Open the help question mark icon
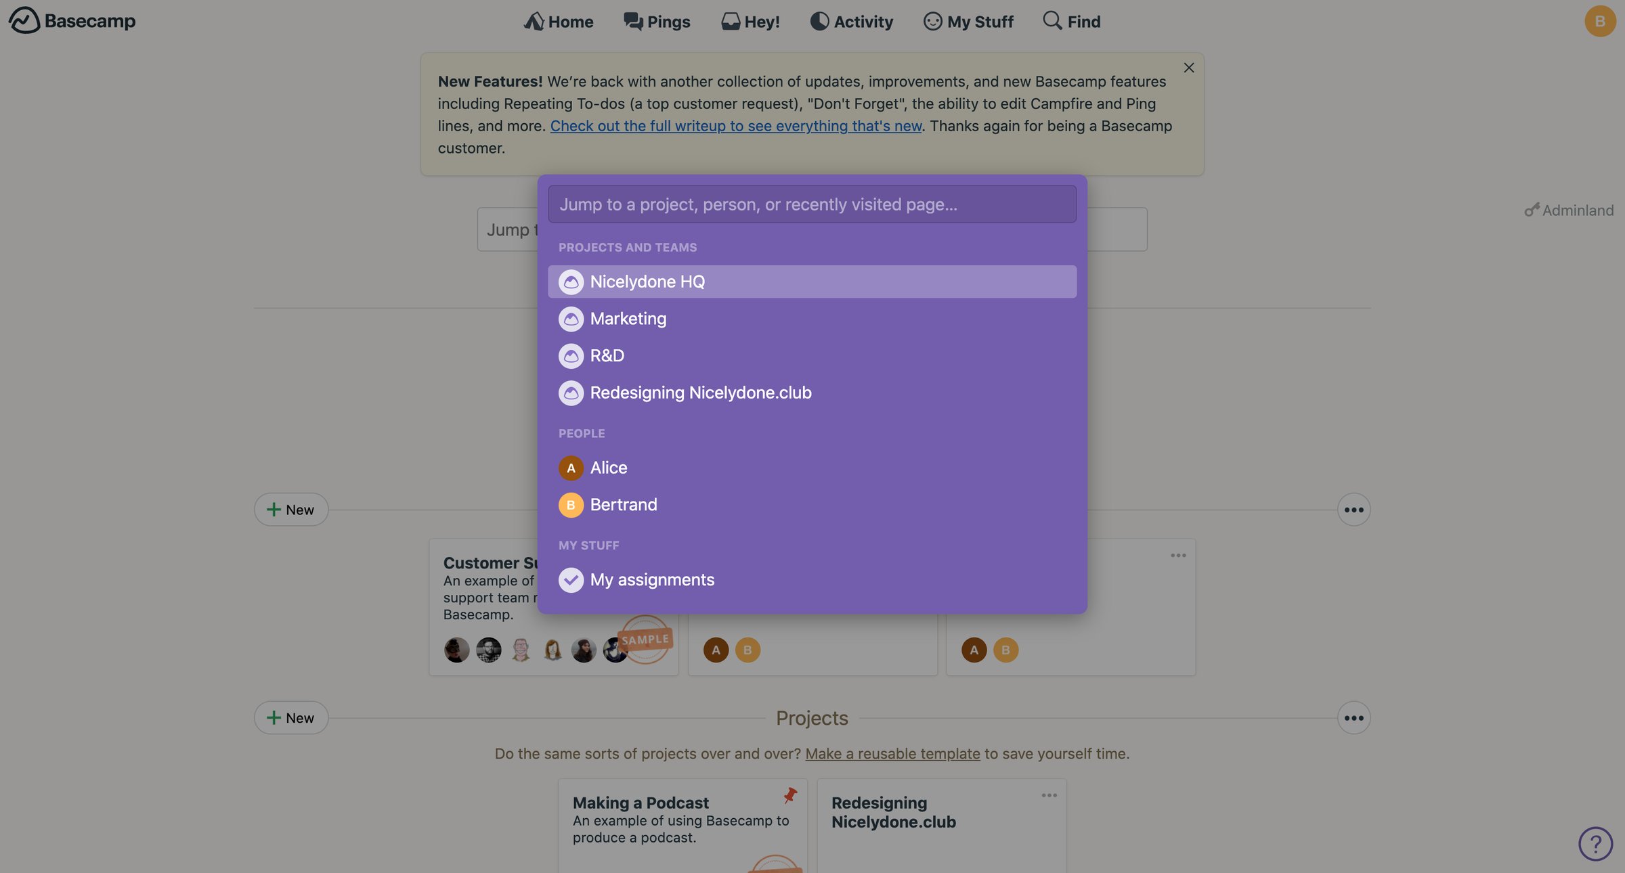Screen dimensions: 1625x873 click(x=1596, y=843)
